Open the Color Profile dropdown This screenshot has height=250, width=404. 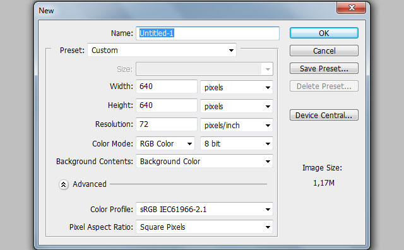(205, 209)
